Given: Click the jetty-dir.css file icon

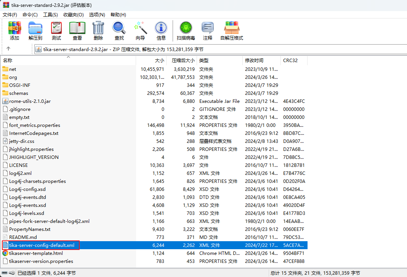Looking at the screenshot, I should [x=5, y=141].
